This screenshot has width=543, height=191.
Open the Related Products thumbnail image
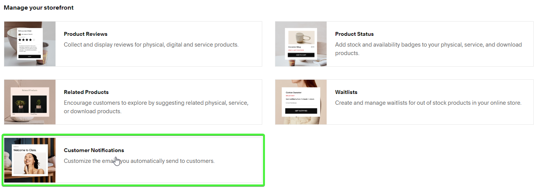pos(30,102)
